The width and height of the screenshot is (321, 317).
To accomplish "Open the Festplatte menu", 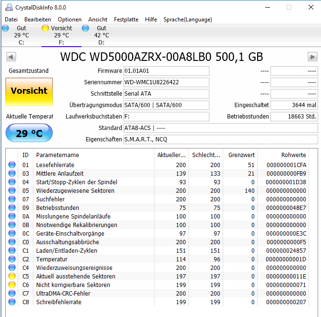I will 126,20.
